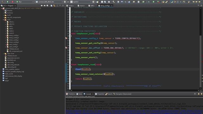Select README.md in the project tree

click(11, 60)
